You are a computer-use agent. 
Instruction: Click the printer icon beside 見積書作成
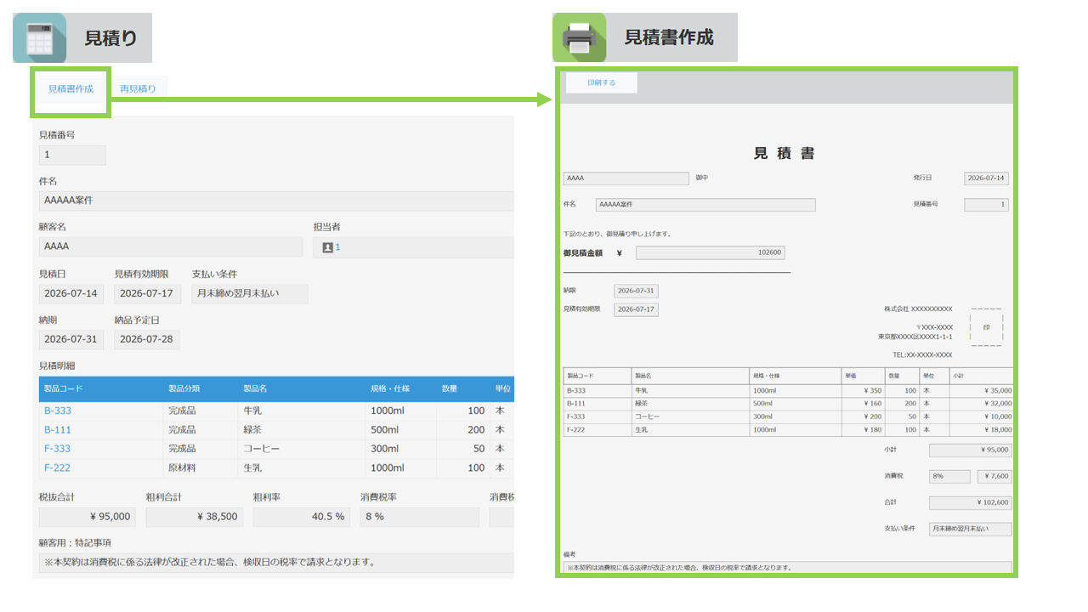580,38
